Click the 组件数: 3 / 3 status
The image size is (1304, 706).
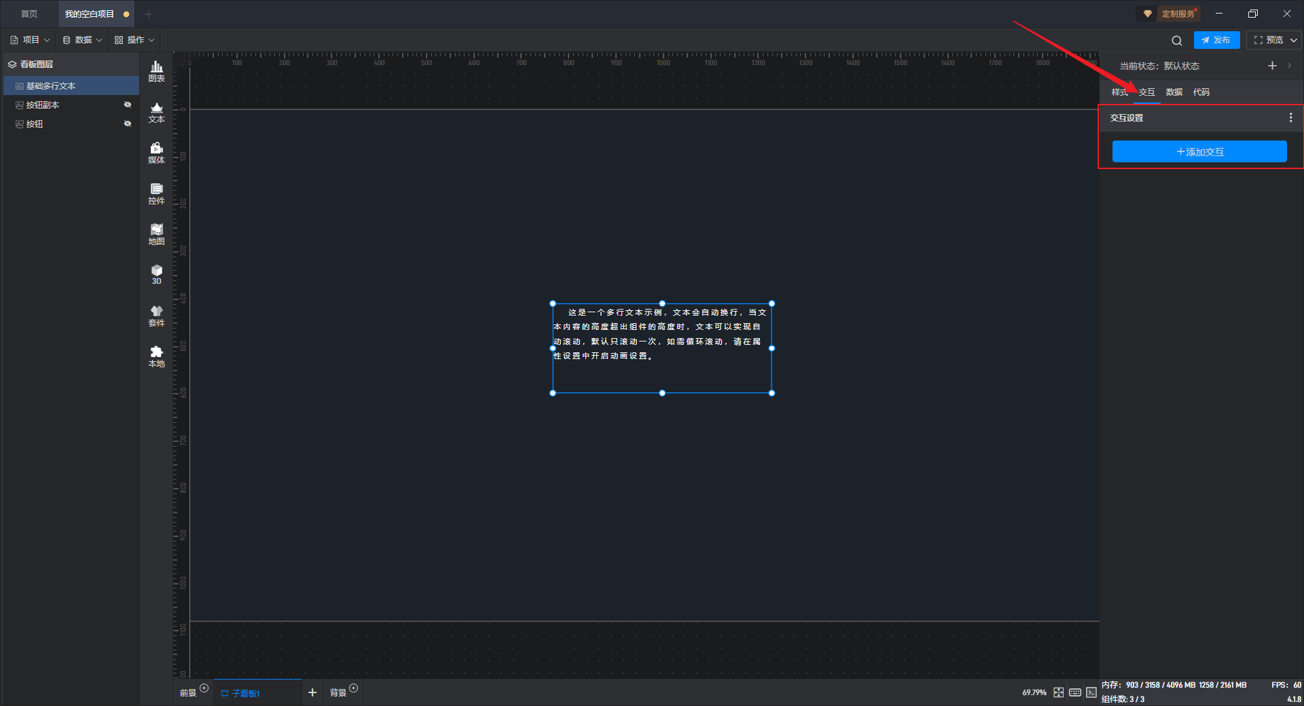(1123, 699)
